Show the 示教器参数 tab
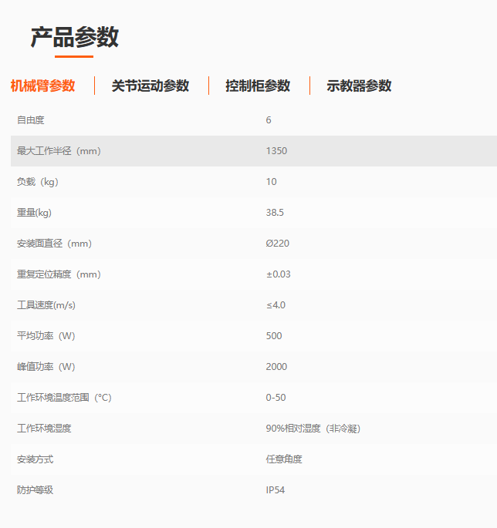This screenshot has height=528, width=497. 359,86
